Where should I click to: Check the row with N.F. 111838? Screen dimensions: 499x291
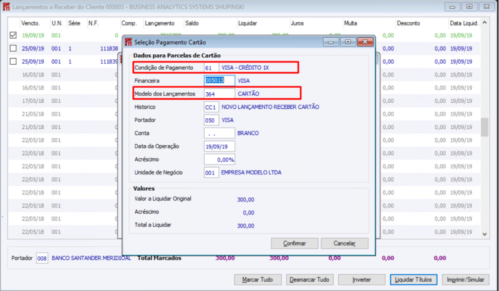(13, 49)
